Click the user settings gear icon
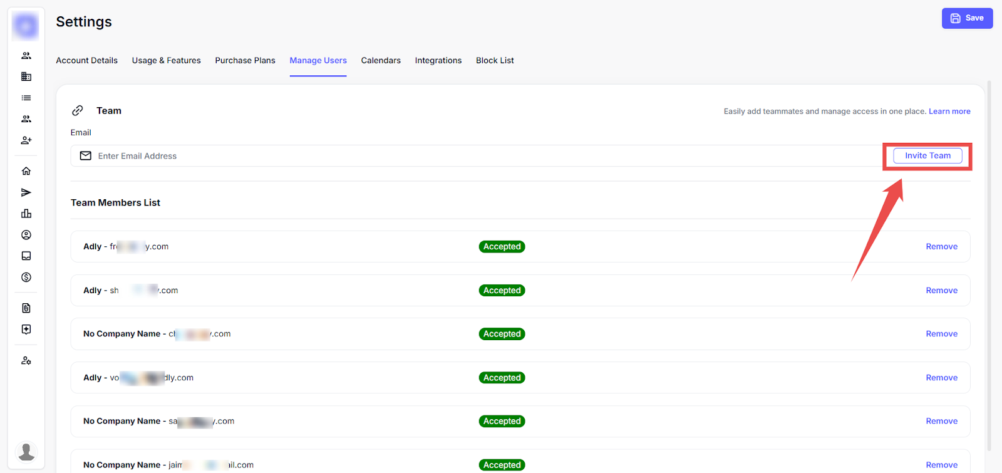 point(26,361)
